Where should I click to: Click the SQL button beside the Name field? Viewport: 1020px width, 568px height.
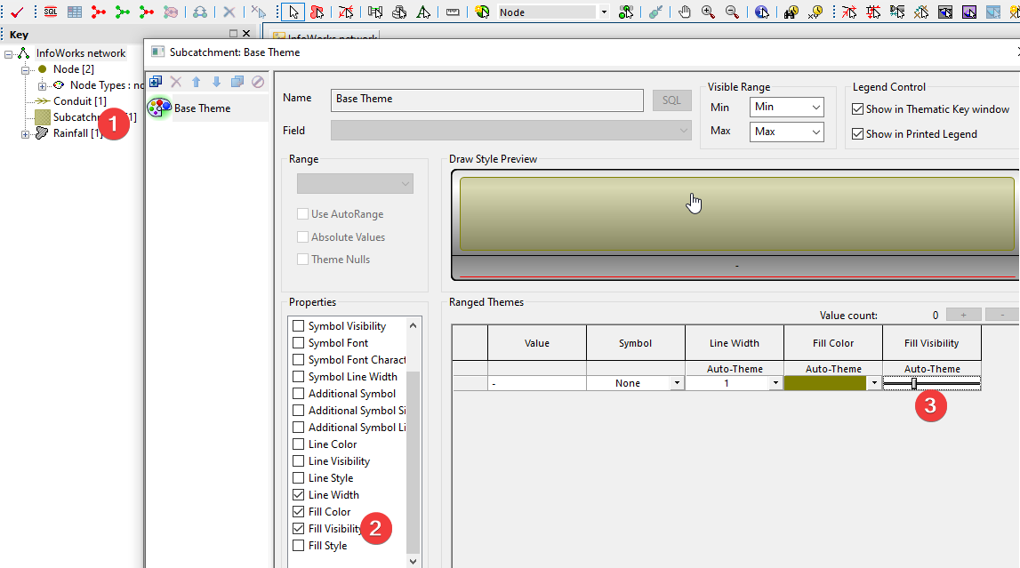[671, 100]
